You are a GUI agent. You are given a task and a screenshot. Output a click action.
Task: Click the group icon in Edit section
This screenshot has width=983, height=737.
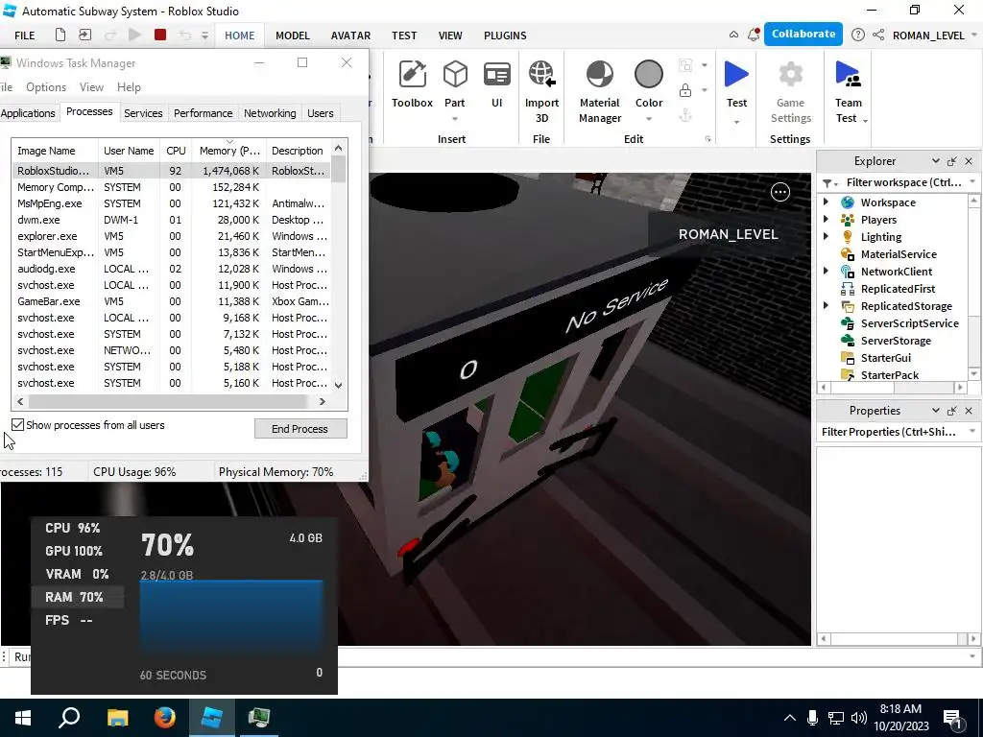(x=685, y=65)
